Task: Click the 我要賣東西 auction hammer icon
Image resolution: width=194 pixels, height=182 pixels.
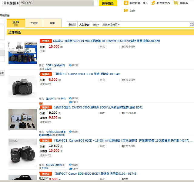Action: tap(153, 3)
